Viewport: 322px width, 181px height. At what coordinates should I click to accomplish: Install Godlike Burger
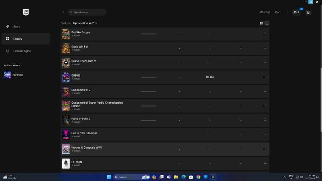76,36
